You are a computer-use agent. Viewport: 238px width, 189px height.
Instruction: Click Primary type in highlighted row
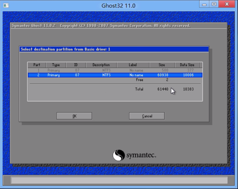54,75
